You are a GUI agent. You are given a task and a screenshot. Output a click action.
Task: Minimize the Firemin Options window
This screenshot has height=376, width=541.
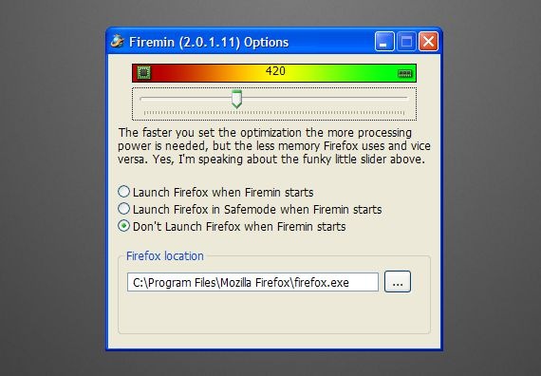click(x=384, y=42)
